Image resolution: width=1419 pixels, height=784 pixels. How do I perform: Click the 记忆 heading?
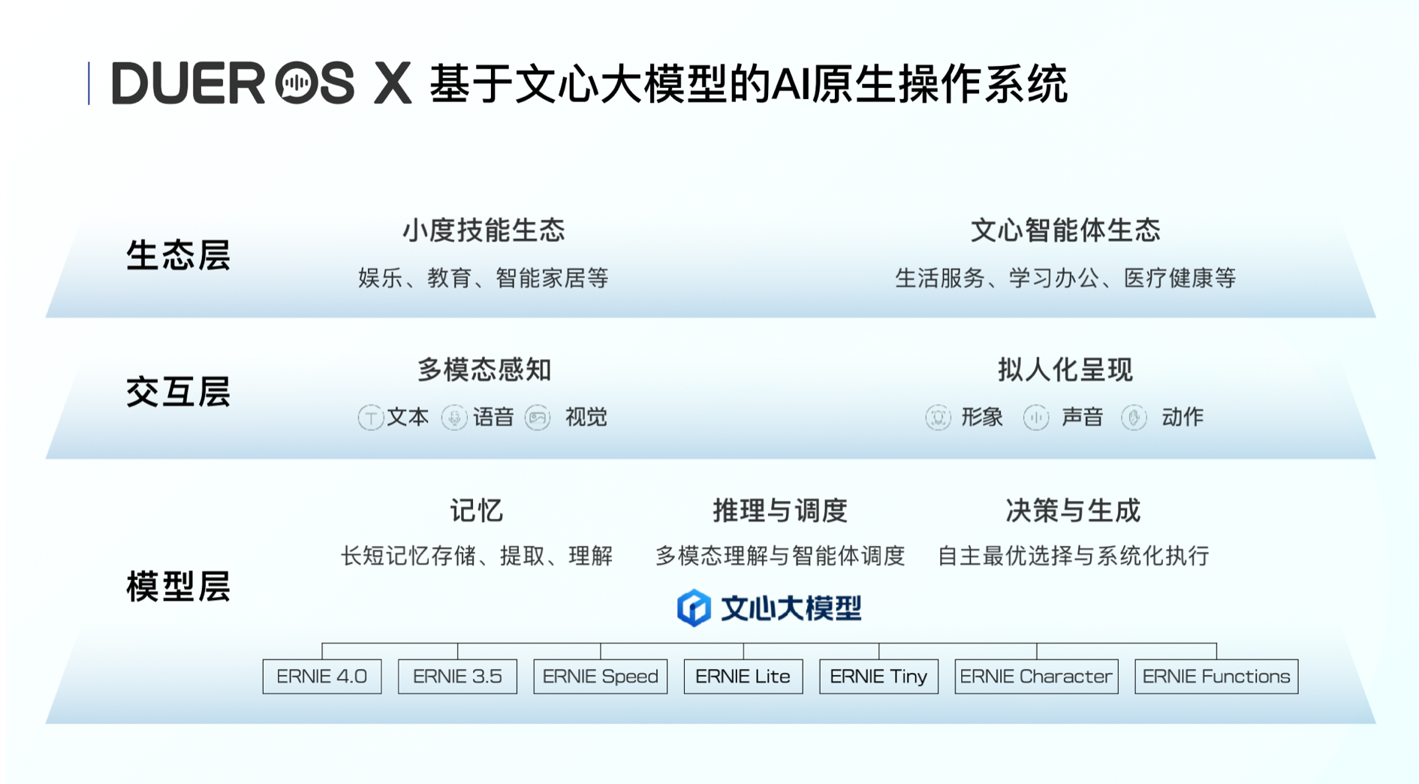click(477, 511)
